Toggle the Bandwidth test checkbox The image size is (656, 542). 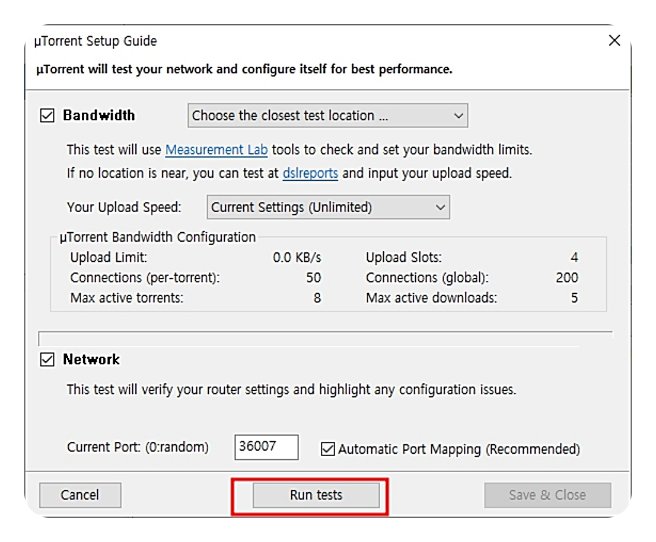[47, 116]
